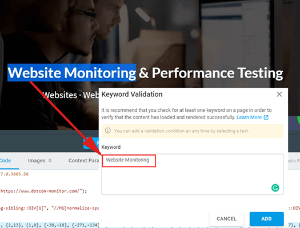Click the ADD button
The image size is (300, 228).
(x=266, y=219)
